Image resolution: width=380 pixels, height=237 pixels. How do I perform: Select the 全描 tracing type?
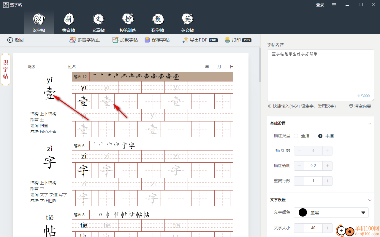pyautogui.click(x=302, y=136)
